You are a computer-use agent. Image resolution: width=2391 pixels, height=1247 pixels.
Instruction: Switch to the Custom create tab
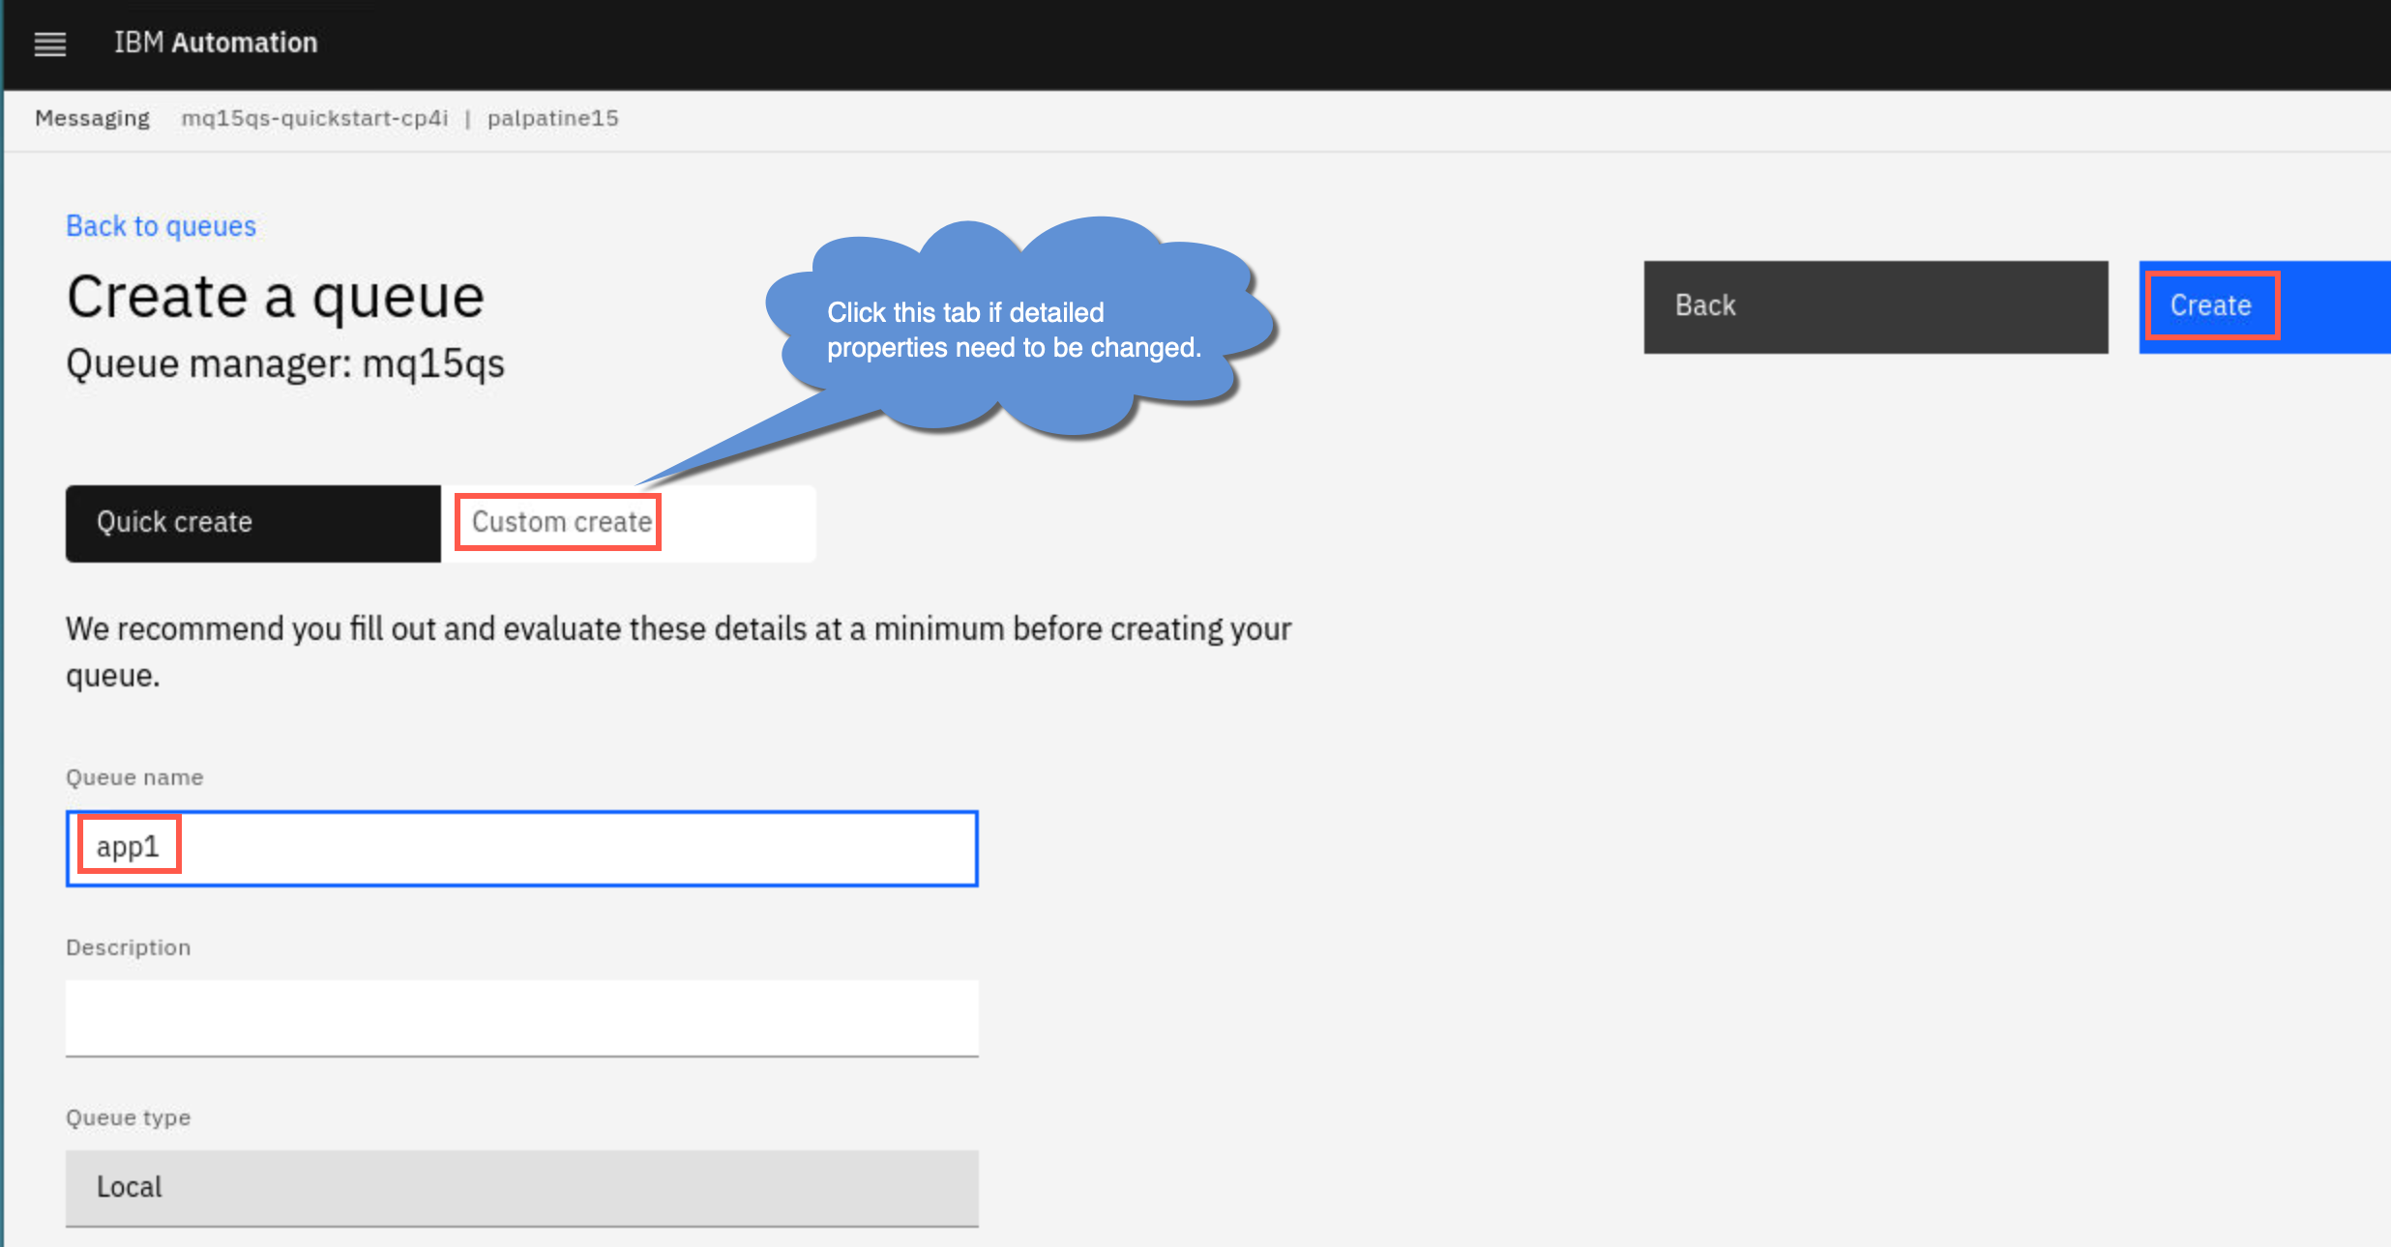(629, 523)
